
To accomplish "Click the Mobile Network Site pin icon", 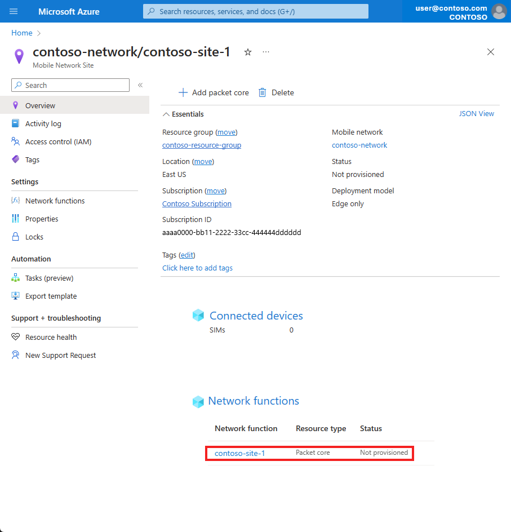I will coord(19,56).
